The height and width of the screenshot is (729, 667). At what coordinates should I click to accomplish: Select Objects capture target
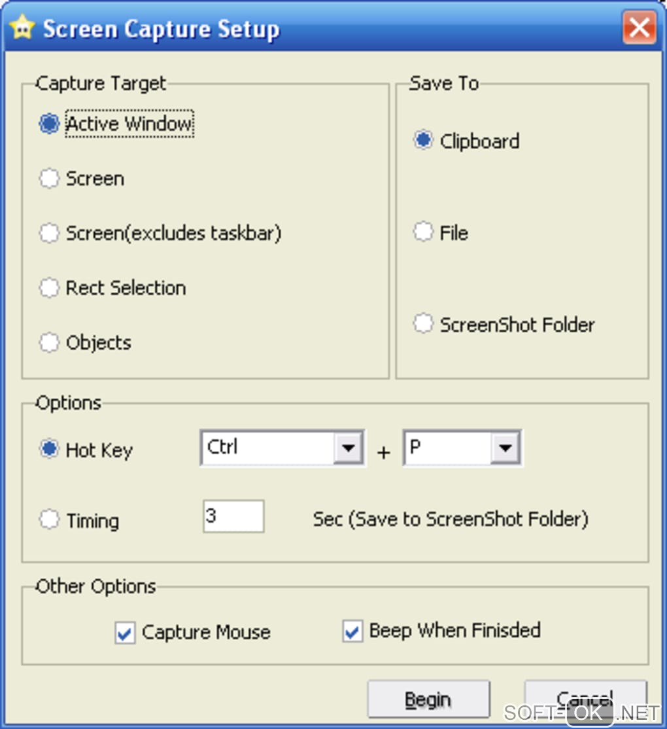(x=50, y=342)
